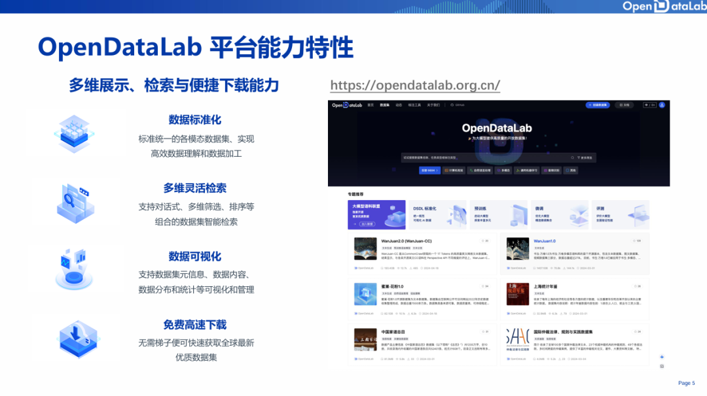Open WanJuan2.0 (WanJuan-CC) dataset title
Image resolution: width=707 pixels, height=396 pixels.
coord(407,241)
